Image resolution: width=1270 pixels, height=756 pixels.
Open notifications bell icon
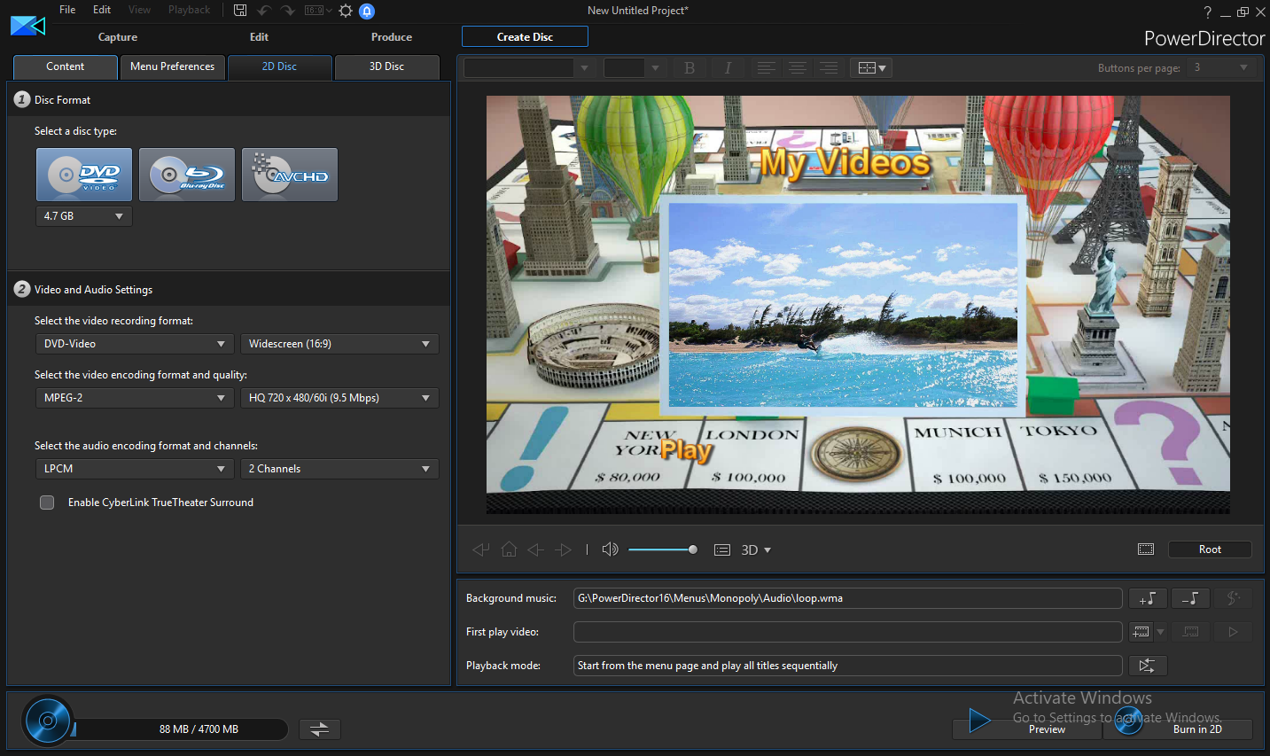(367, 11)
